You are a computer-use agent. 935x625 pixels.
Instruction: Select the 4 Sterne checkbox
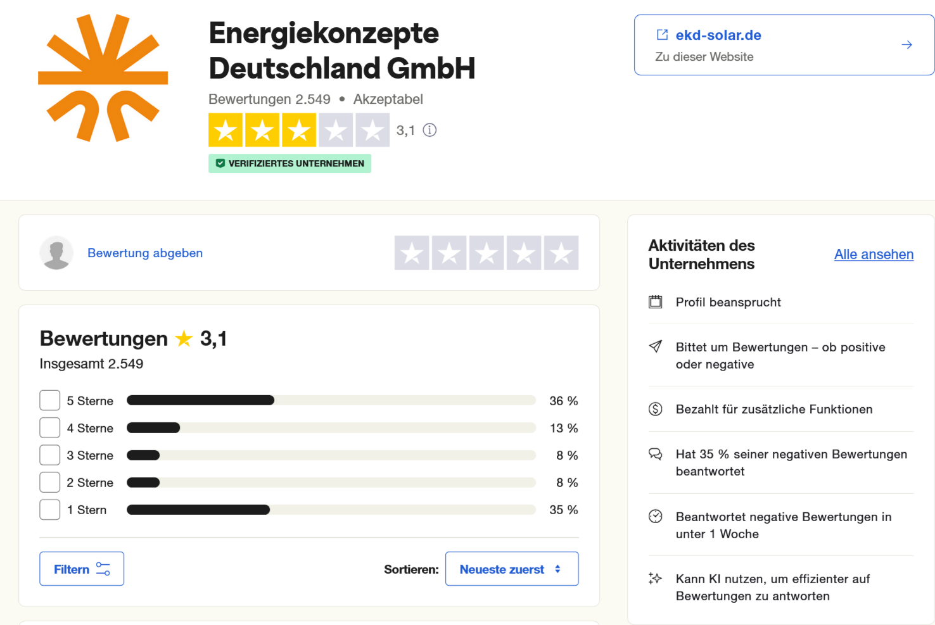pyautogui.click(x=50, y=428)
